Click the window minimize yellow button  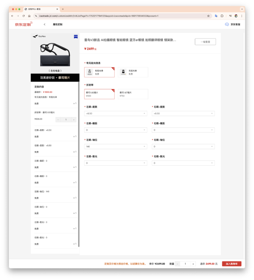(16, 9)
